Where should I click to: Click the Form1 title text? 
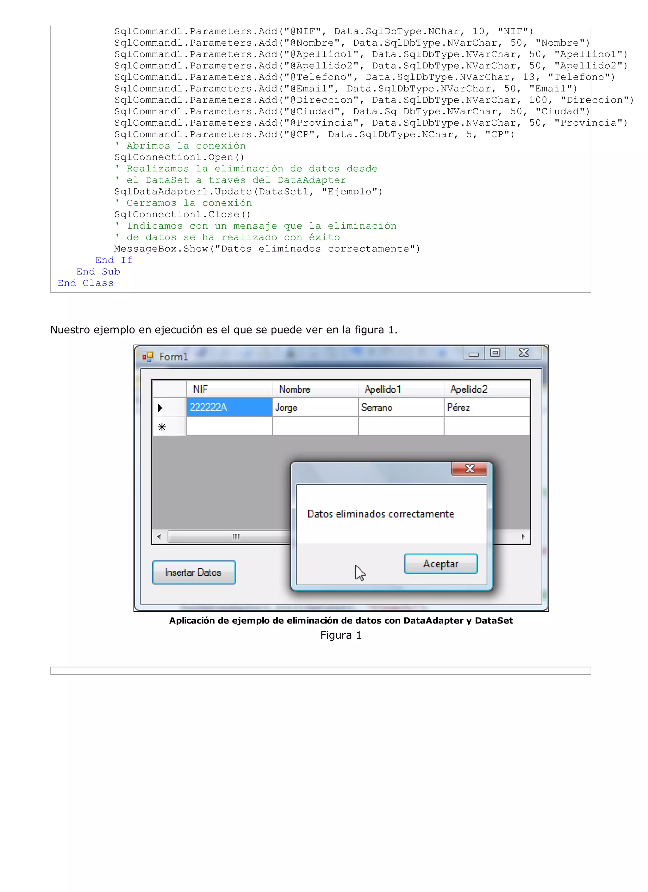pyautogui.click(x=174, y=357)
